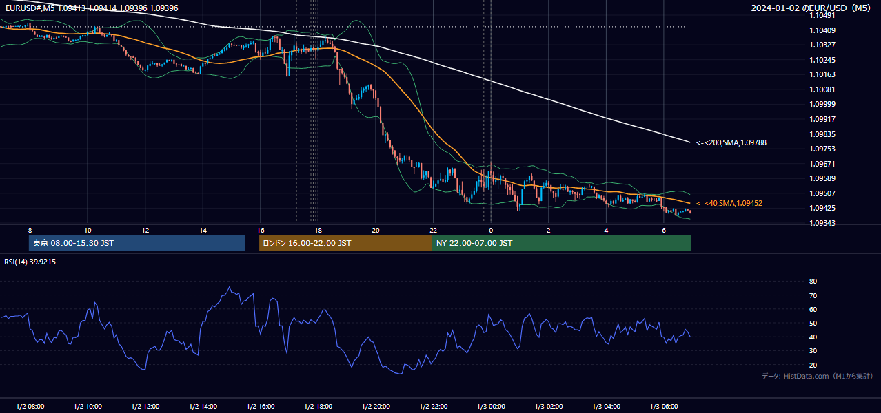Click hour label 16 under price chart
This screenshot has height=413, width=881.
[x=261, y=230]
